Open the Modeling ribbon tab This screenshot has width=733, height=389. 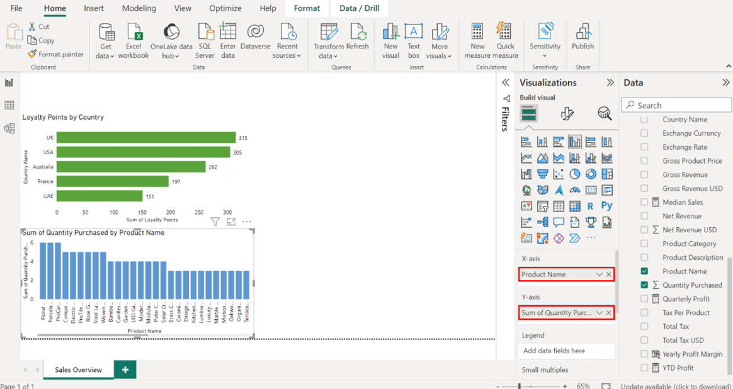(139, 8)
